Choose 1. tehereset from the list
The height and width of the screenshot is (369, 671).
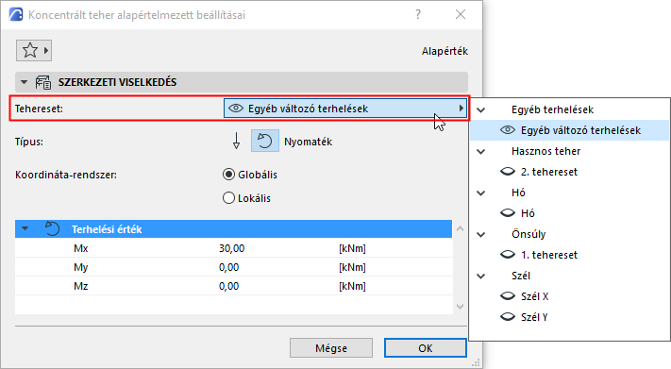click(x=549, y=255)
